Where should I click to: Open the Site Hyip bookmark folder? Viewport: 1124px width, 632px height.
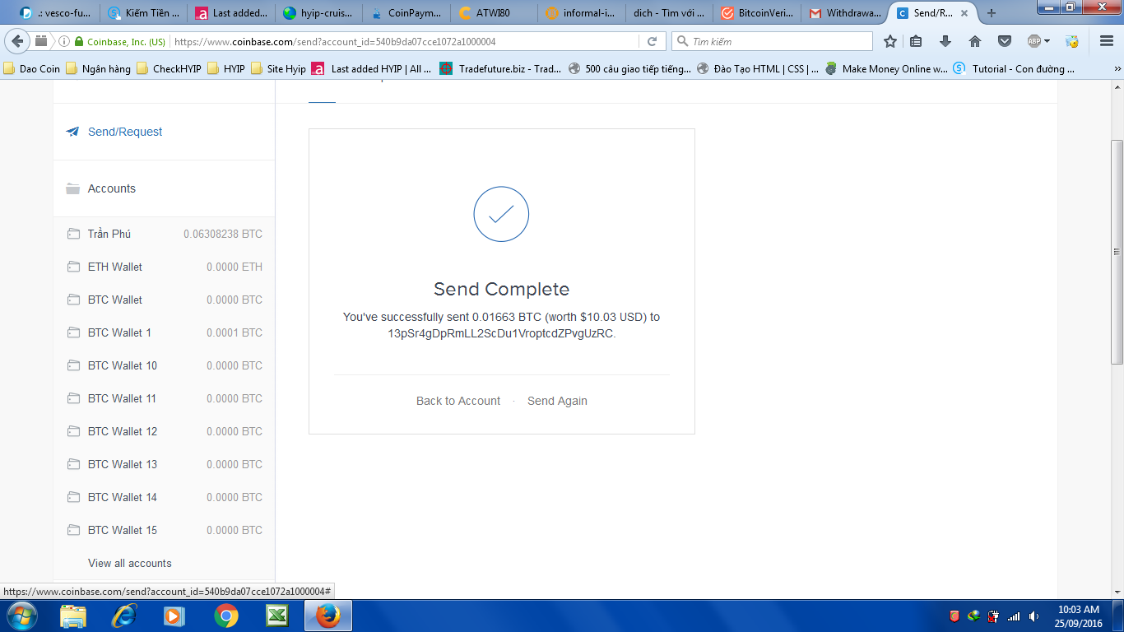pyautogui.click(x=278, y=69)
